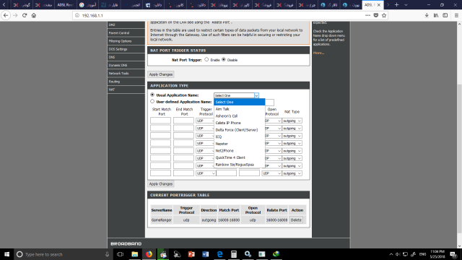462x260 pixels.
Task: Select Disable for Nat Port Trigger
Action: click(x=224, y=59)
